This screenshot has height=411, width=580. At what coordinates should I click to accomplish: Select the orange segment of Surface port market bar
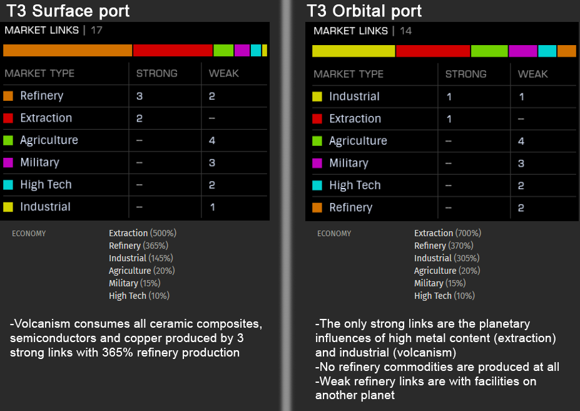coord(68,50)
